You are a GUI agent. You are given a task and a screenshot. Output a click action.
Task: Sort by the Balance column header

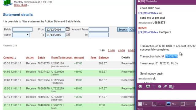104,57
